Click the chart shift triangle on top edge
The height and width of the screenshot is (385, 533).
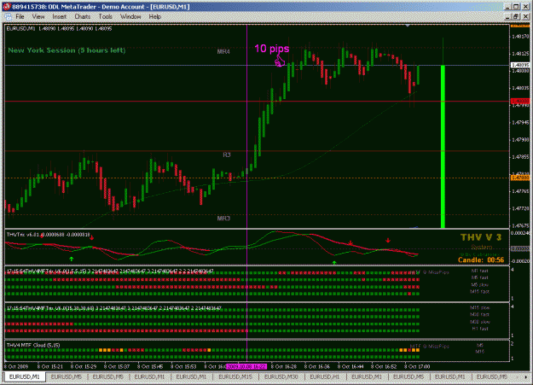(x=408, y=26)
